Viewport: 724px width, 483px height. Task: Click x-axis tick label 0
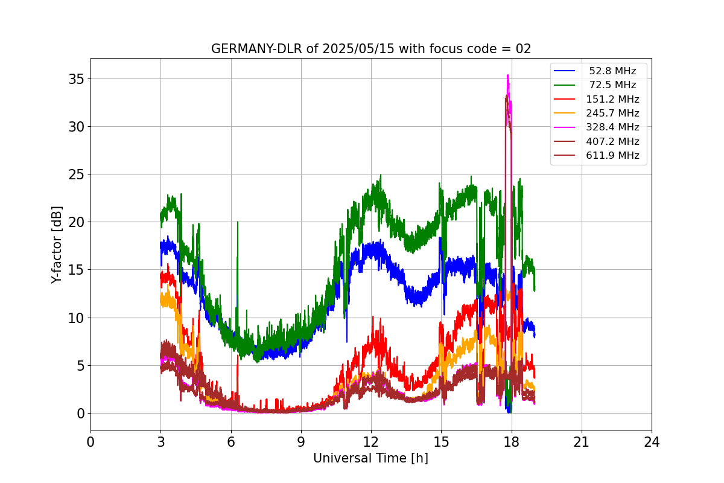[91, 442]
